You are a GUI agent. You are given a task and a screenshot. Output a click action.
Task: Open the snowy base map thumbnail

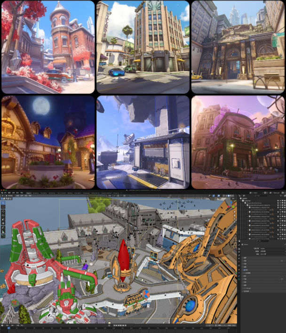[143, 142]
